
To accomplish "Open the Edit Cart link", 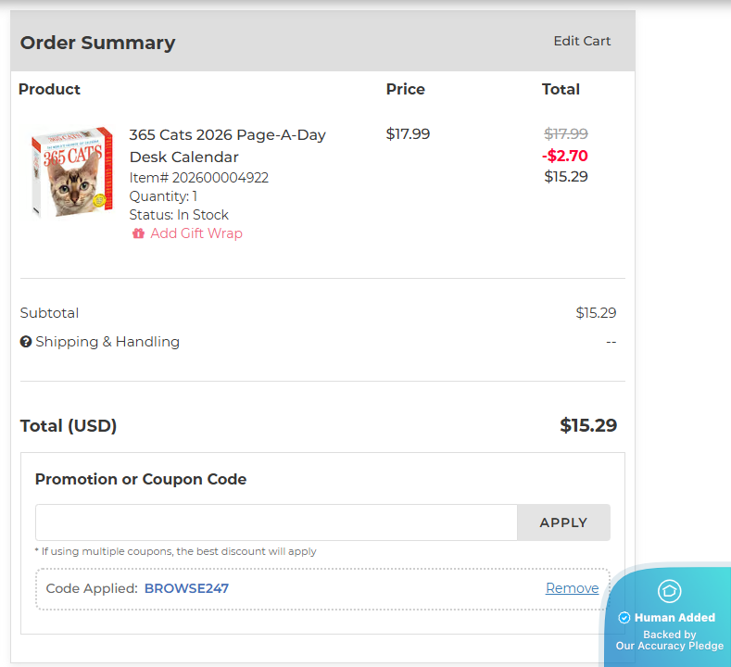I will pyautogui.click(x=582, y=41).
